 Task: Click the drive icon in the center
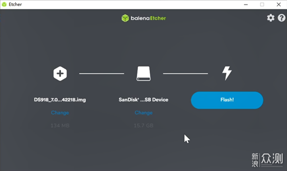(143, 74)
